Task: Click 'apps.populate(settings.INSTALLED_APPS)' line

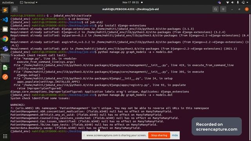Action: 48,82
